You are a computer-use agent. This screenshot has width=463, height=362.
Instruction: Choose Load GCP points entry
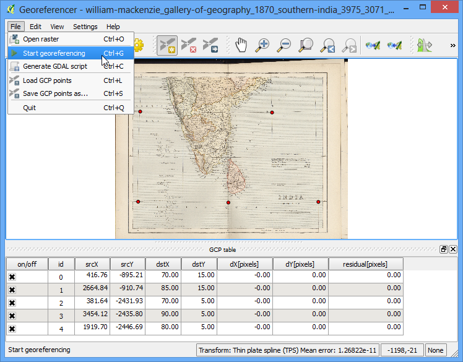point(71,80)
